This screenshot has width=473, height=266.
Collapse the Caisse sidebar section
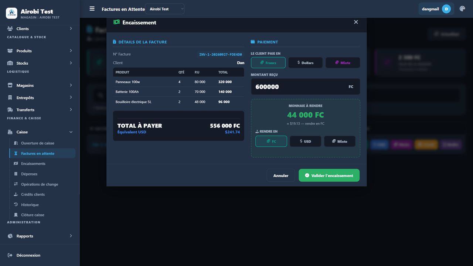point(40,132)
